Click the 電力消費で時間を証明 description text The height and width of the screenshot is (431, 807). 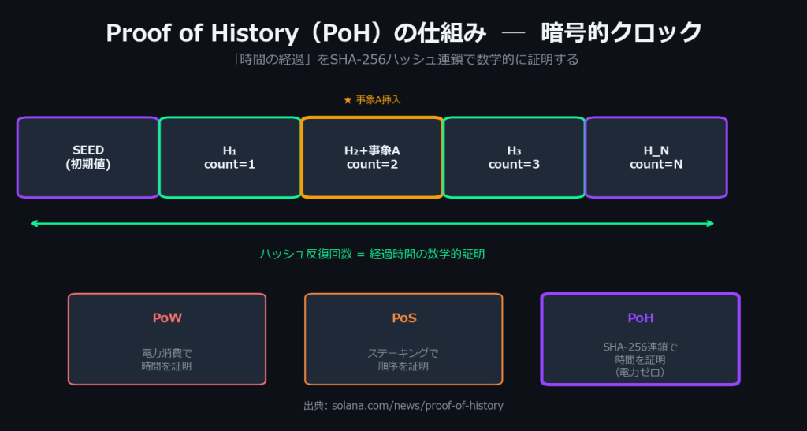[166, 359]
